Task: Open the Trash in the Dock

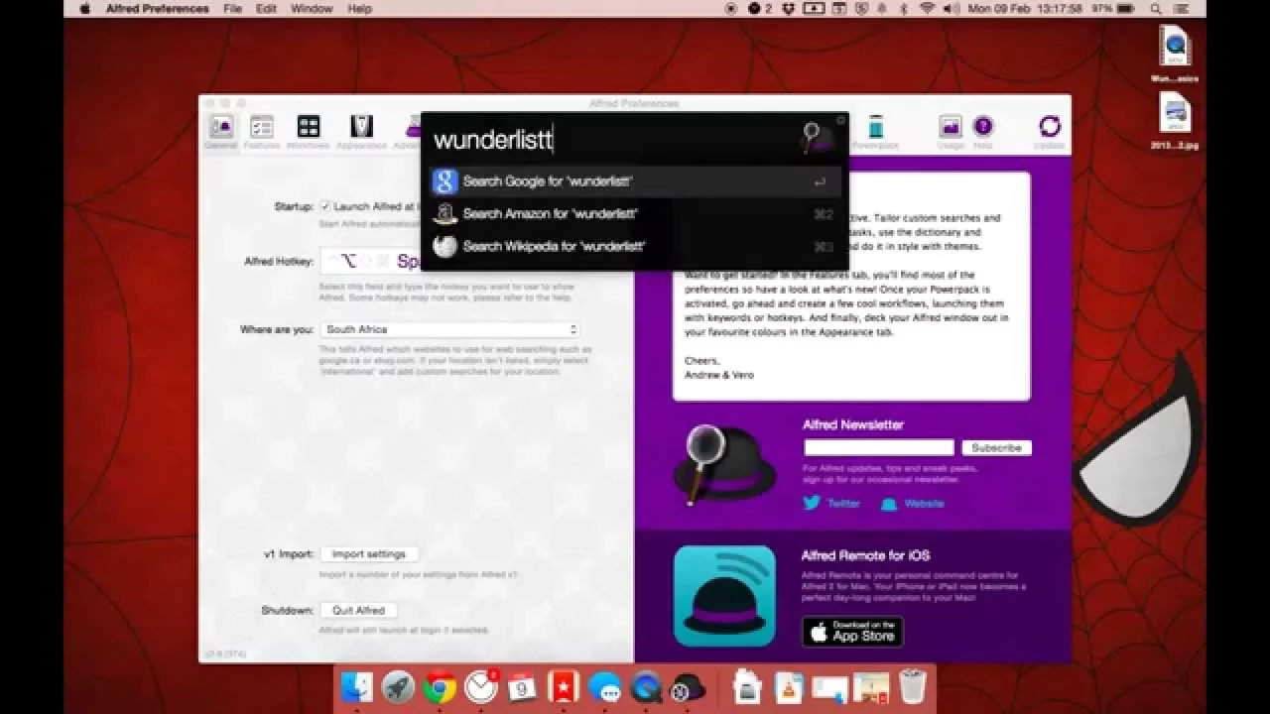Action: [912, 687]
